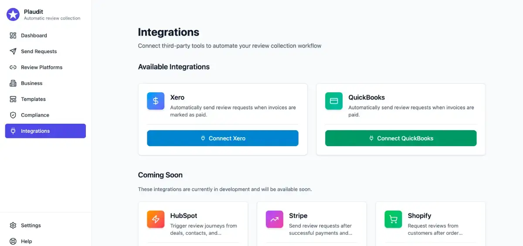Click the Integrations plug icon in sidebar
This screenshot has width=523, height=246.
[x=13, y=131]
